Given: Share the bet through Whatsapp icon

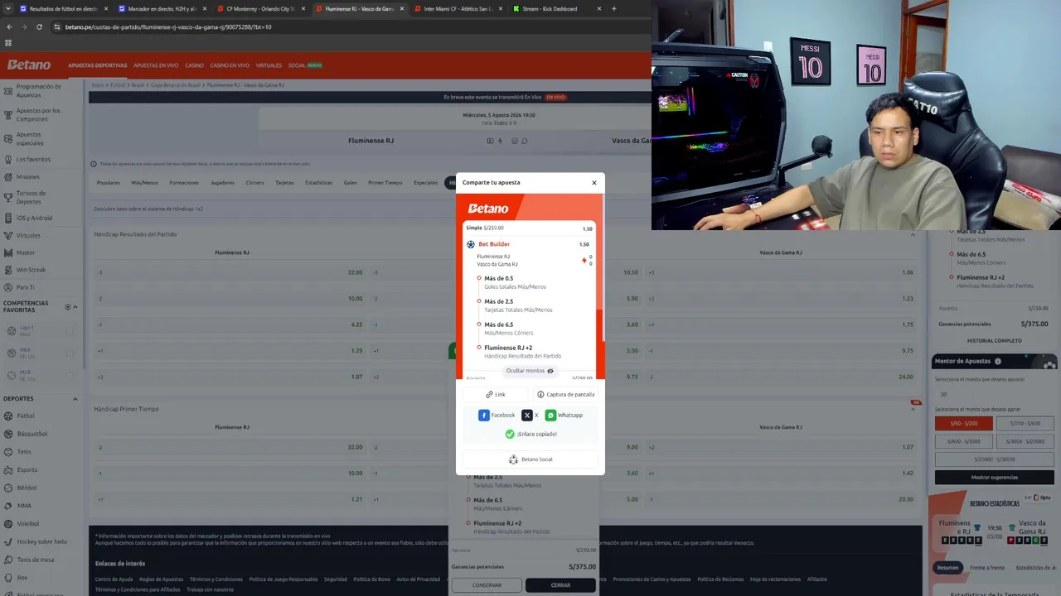Looking at the screenshot, I should coord(550,416).
